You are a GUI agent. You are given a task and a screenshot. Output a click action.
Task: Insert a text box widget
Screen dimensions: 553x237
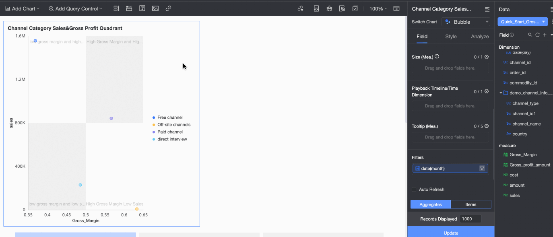[x=142, y=8]
